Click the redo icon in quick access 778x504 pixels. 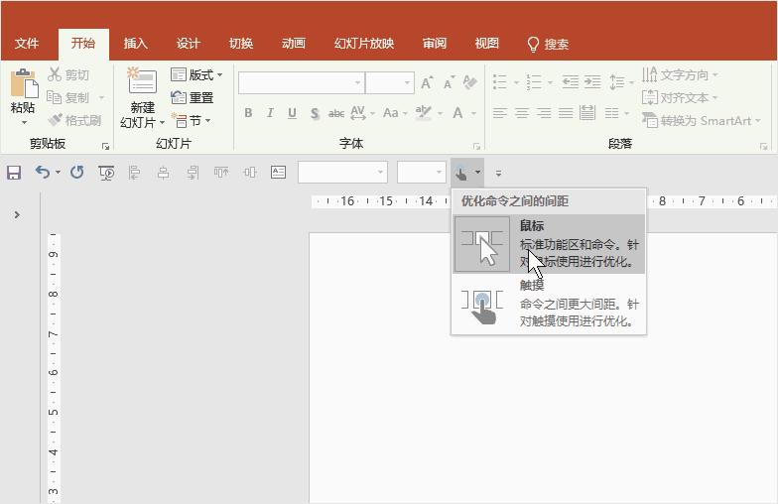[x=77, y=173]
